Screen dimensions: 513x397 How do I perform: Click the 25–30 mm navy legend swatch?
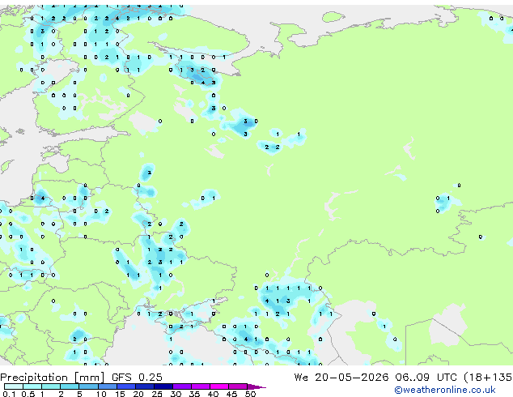163,386
